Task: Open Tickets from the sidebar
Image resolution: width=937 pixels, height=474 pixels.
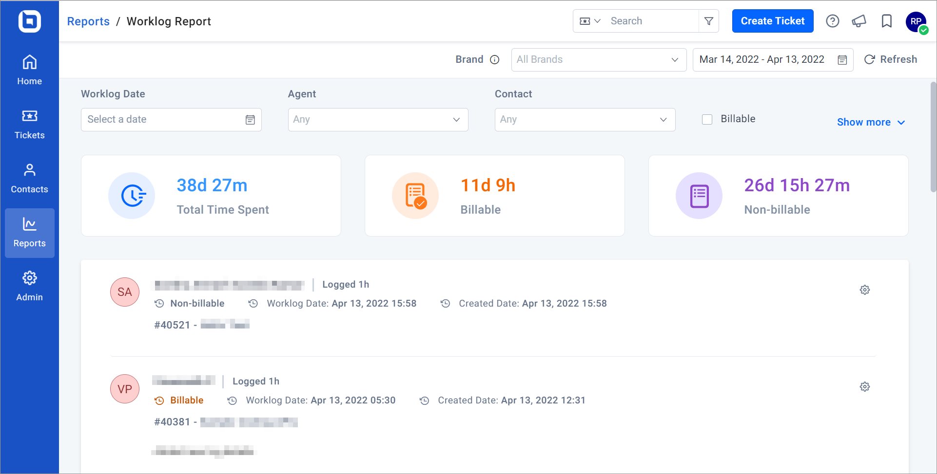Action: coord(29,125)
